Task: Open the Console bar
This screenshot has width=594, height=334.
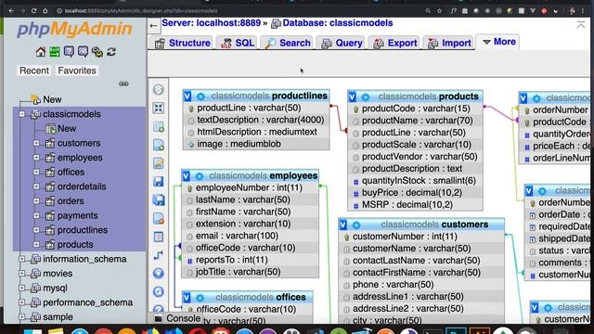Action: pos(177,318)
